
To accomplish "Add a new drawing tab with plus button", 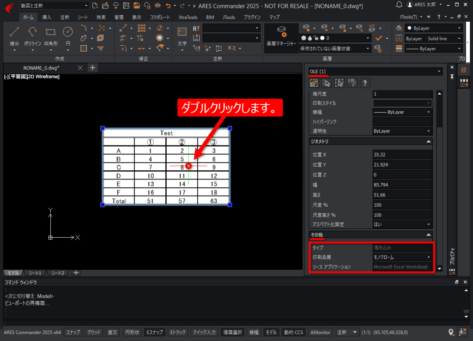I will (92, 68).
